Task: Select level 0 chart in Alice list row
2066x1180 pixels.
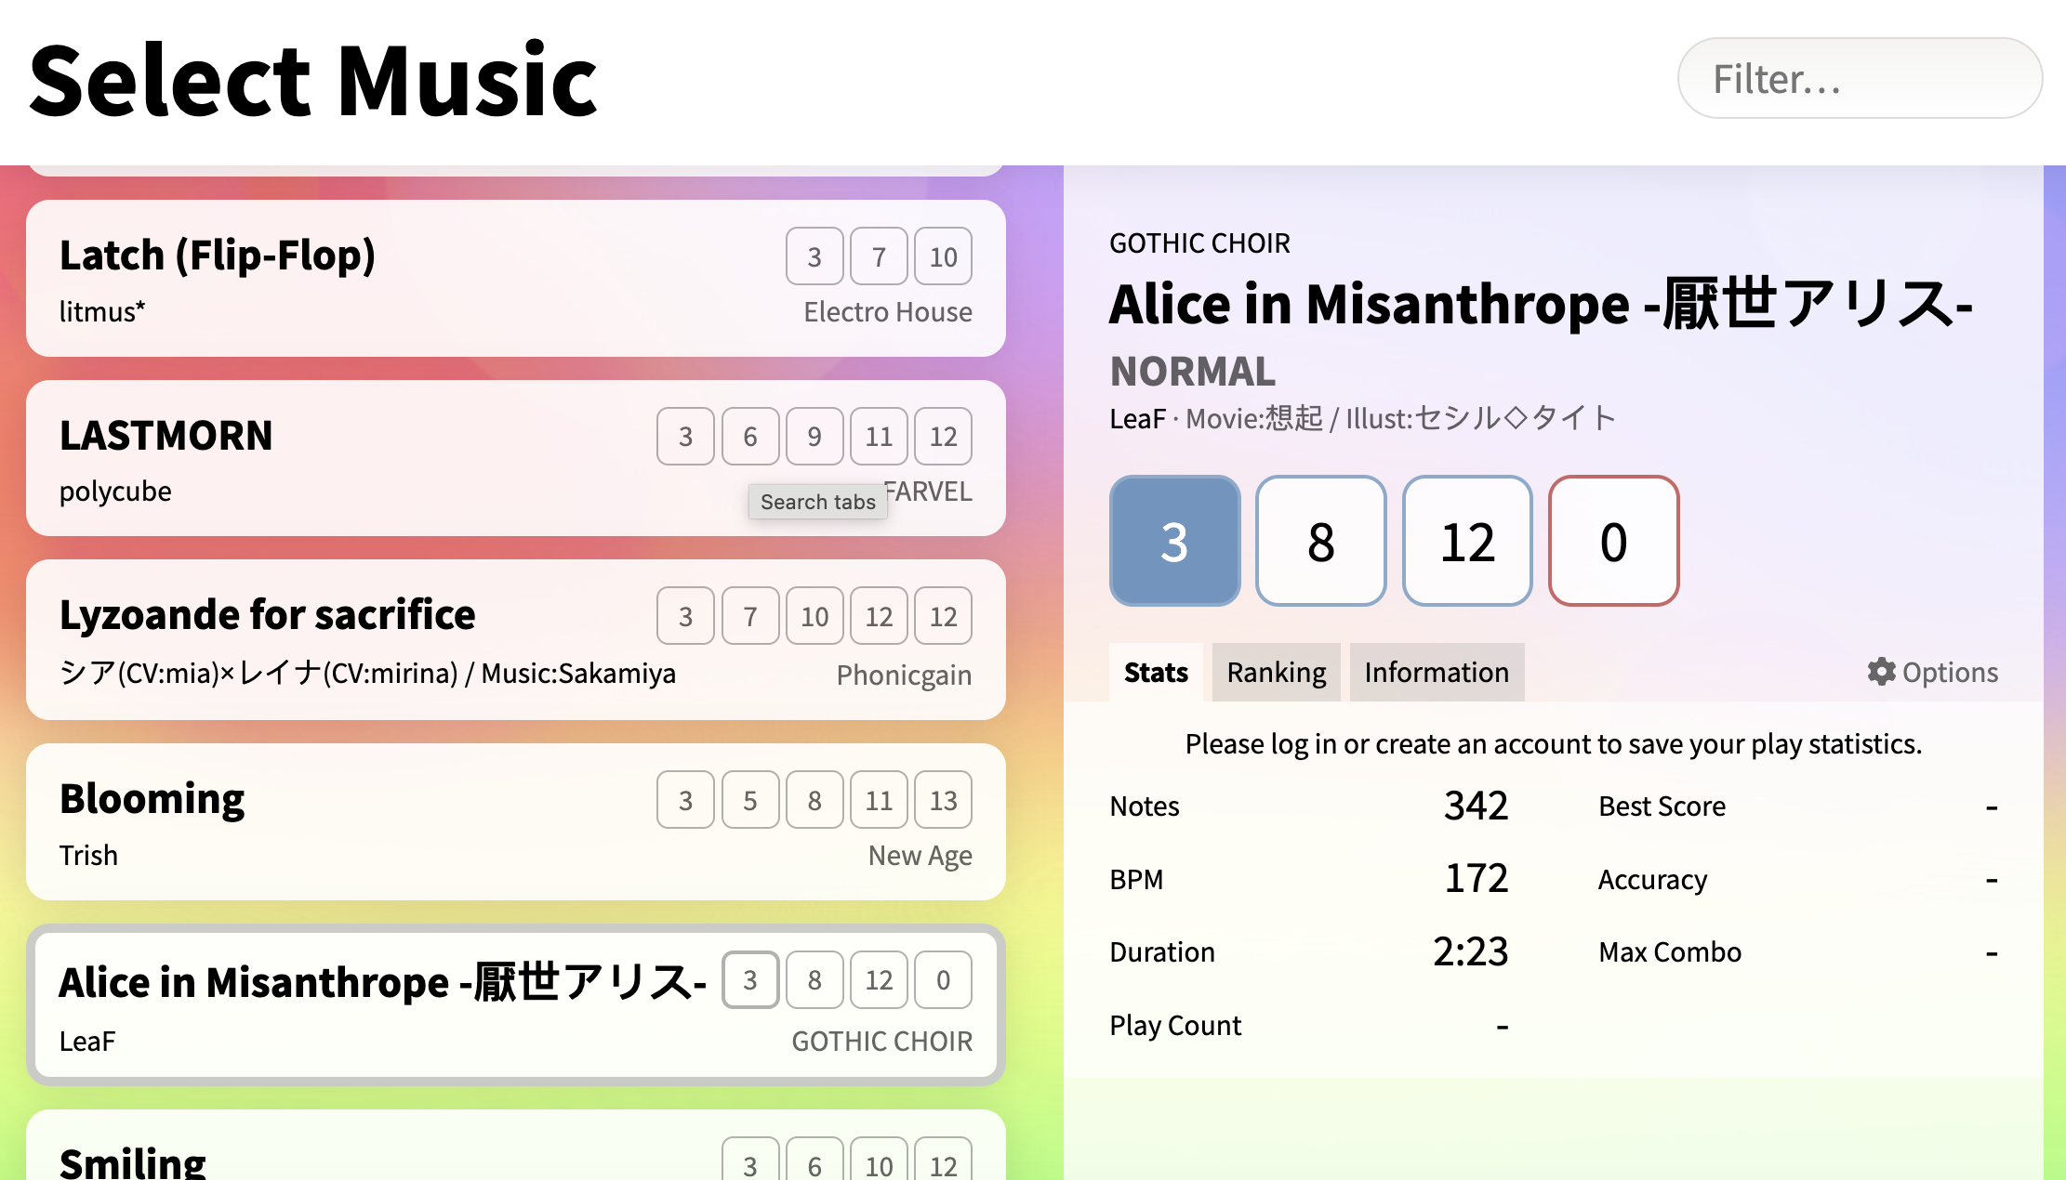Action: 943,979
